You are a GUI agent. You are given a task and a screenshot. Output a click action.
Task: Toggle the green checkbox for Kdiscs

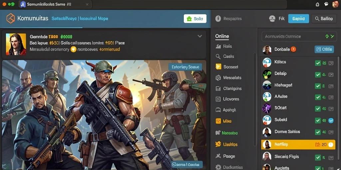pos(318,63)
